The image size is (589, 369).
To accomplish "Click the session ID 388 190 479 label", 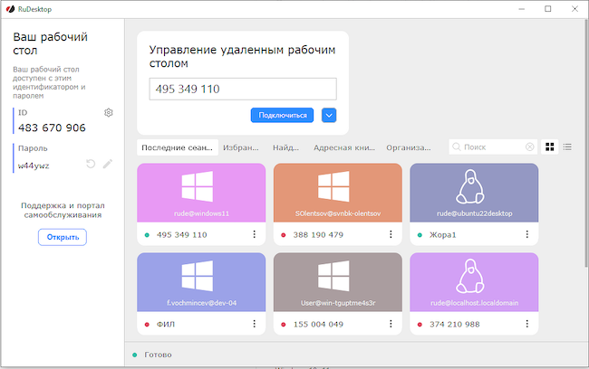I will 318,235.
